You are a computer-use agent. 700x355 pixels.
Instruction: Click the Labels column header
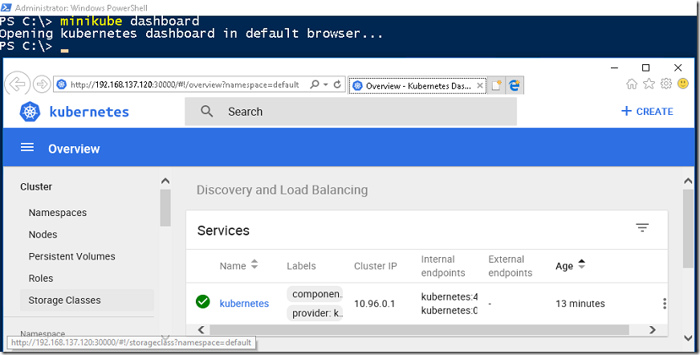click(301, 266)
